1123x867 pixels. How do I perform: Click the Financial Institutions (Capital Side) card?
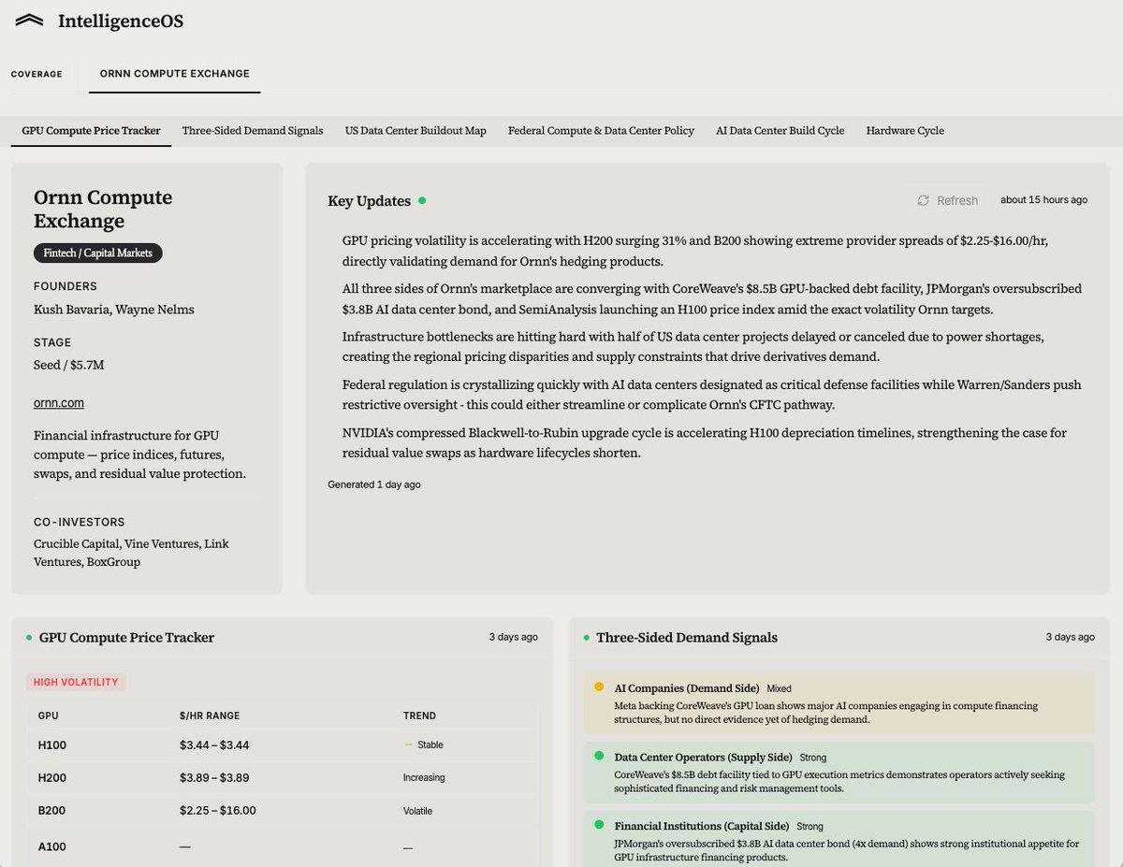[x=839, y=838]
